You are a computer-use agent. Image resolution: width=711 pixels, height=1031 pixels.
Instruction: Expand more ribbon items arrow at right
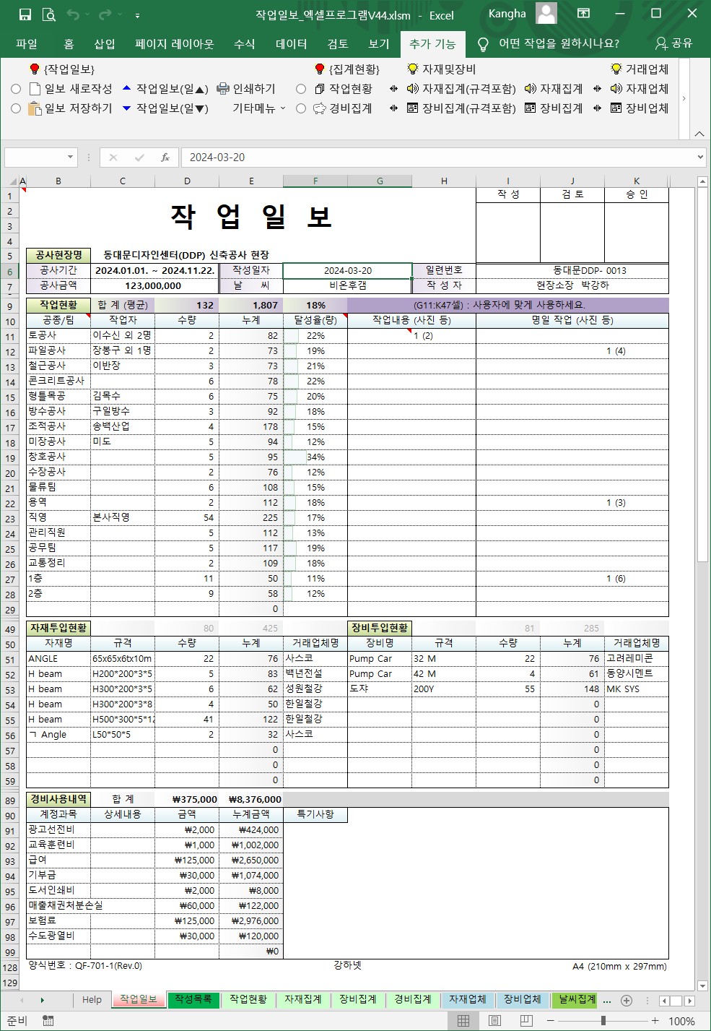(x=684, y=98)
